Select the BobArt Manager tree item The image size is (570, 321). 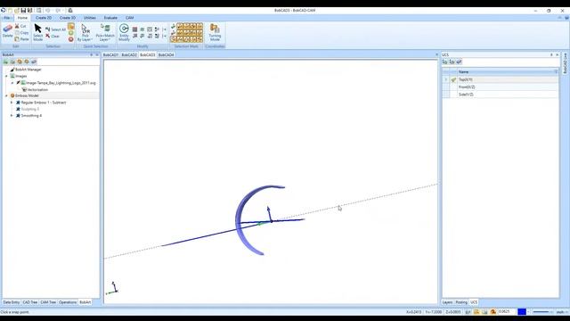pos(28,70)
